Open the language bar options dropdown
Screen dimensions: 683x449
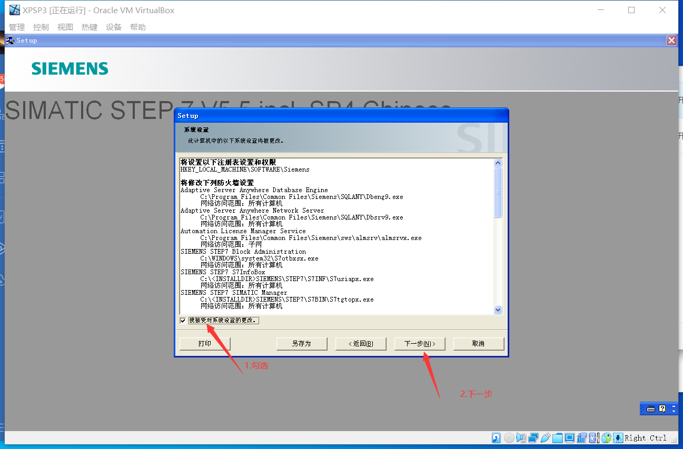(674, 411)
